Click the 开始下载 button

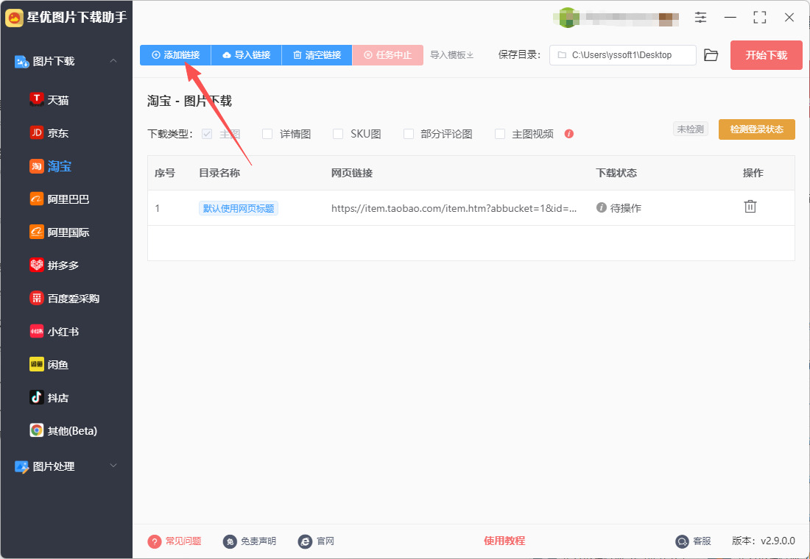(766, 55)
